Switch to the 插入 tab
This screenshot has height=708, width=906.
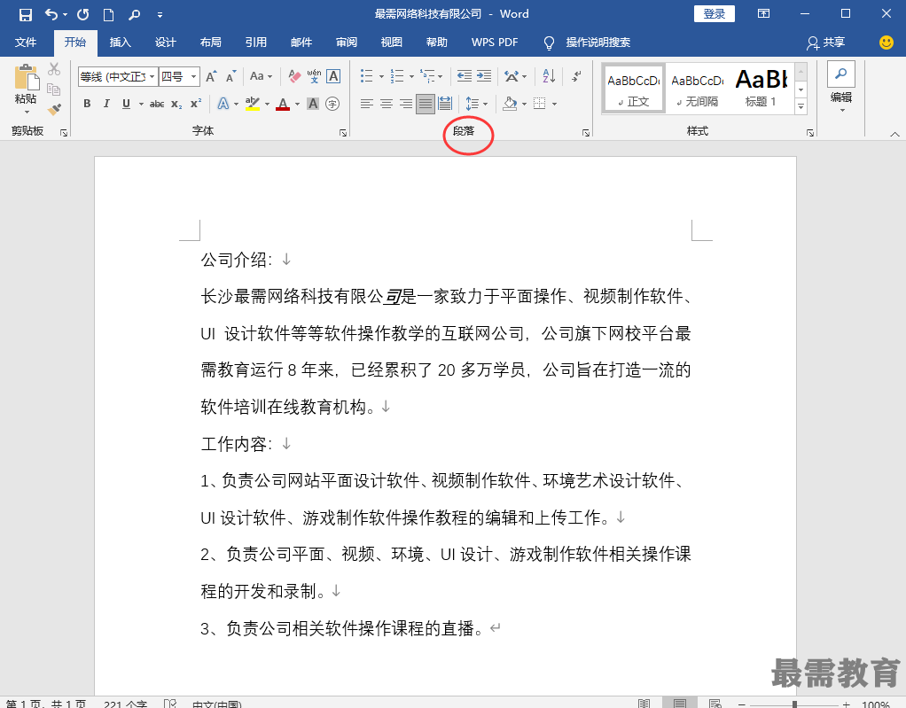pos(121,43)
